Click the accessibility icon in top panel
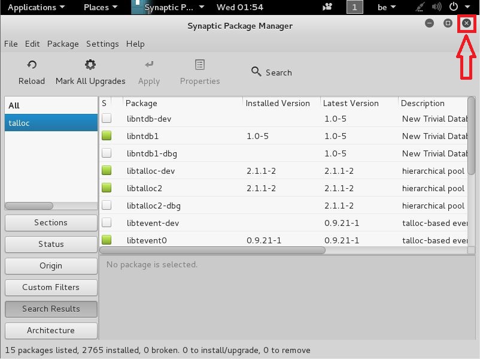Image resolution: width=480 pixels, height=359 pixels. [x=327, y=7]
